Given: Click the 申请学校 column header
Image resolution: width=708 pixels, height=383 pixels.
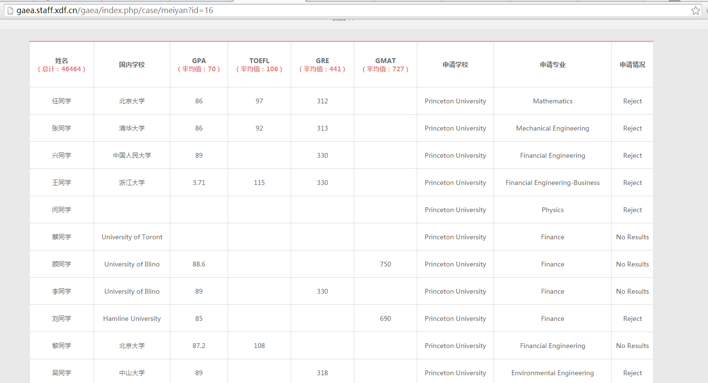Looking at the screenshot, I should click(455, 65).
